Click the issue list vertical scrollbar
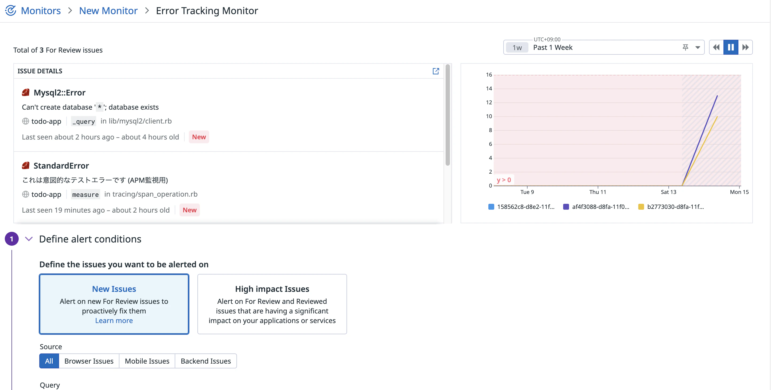The width and height of the screenshot is (771, 390). [x=448, y=115]
